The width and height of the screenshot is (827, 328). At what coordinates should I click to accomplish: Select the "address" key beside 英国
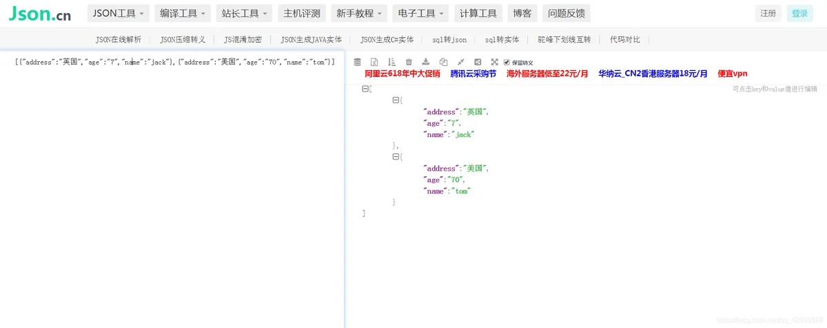[441, 111]
